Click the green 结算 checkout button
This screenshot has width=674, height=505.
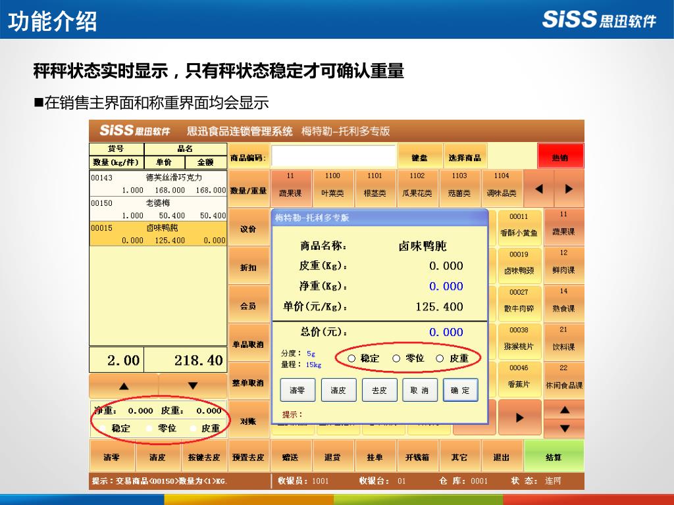pos(554,457)
